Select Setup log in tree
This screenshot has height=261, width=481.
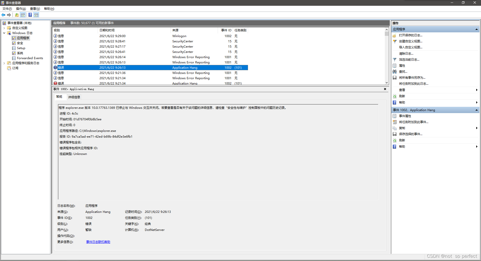click(x=19, y=48)
